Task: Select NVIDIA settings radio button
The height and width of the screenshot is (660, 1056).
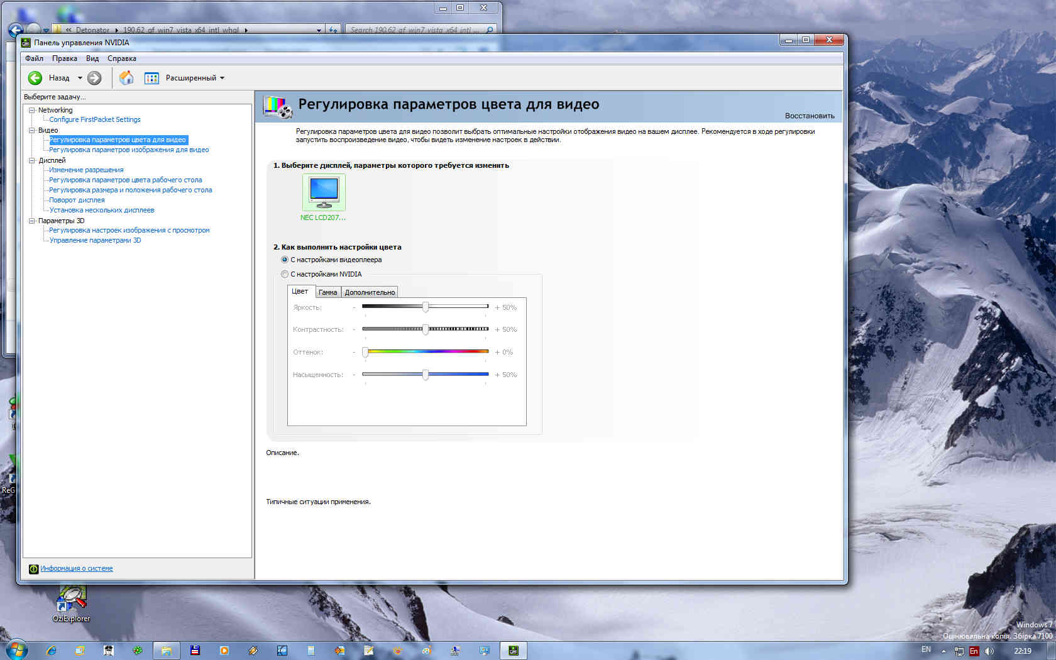Action: click(x=285, y=274)
